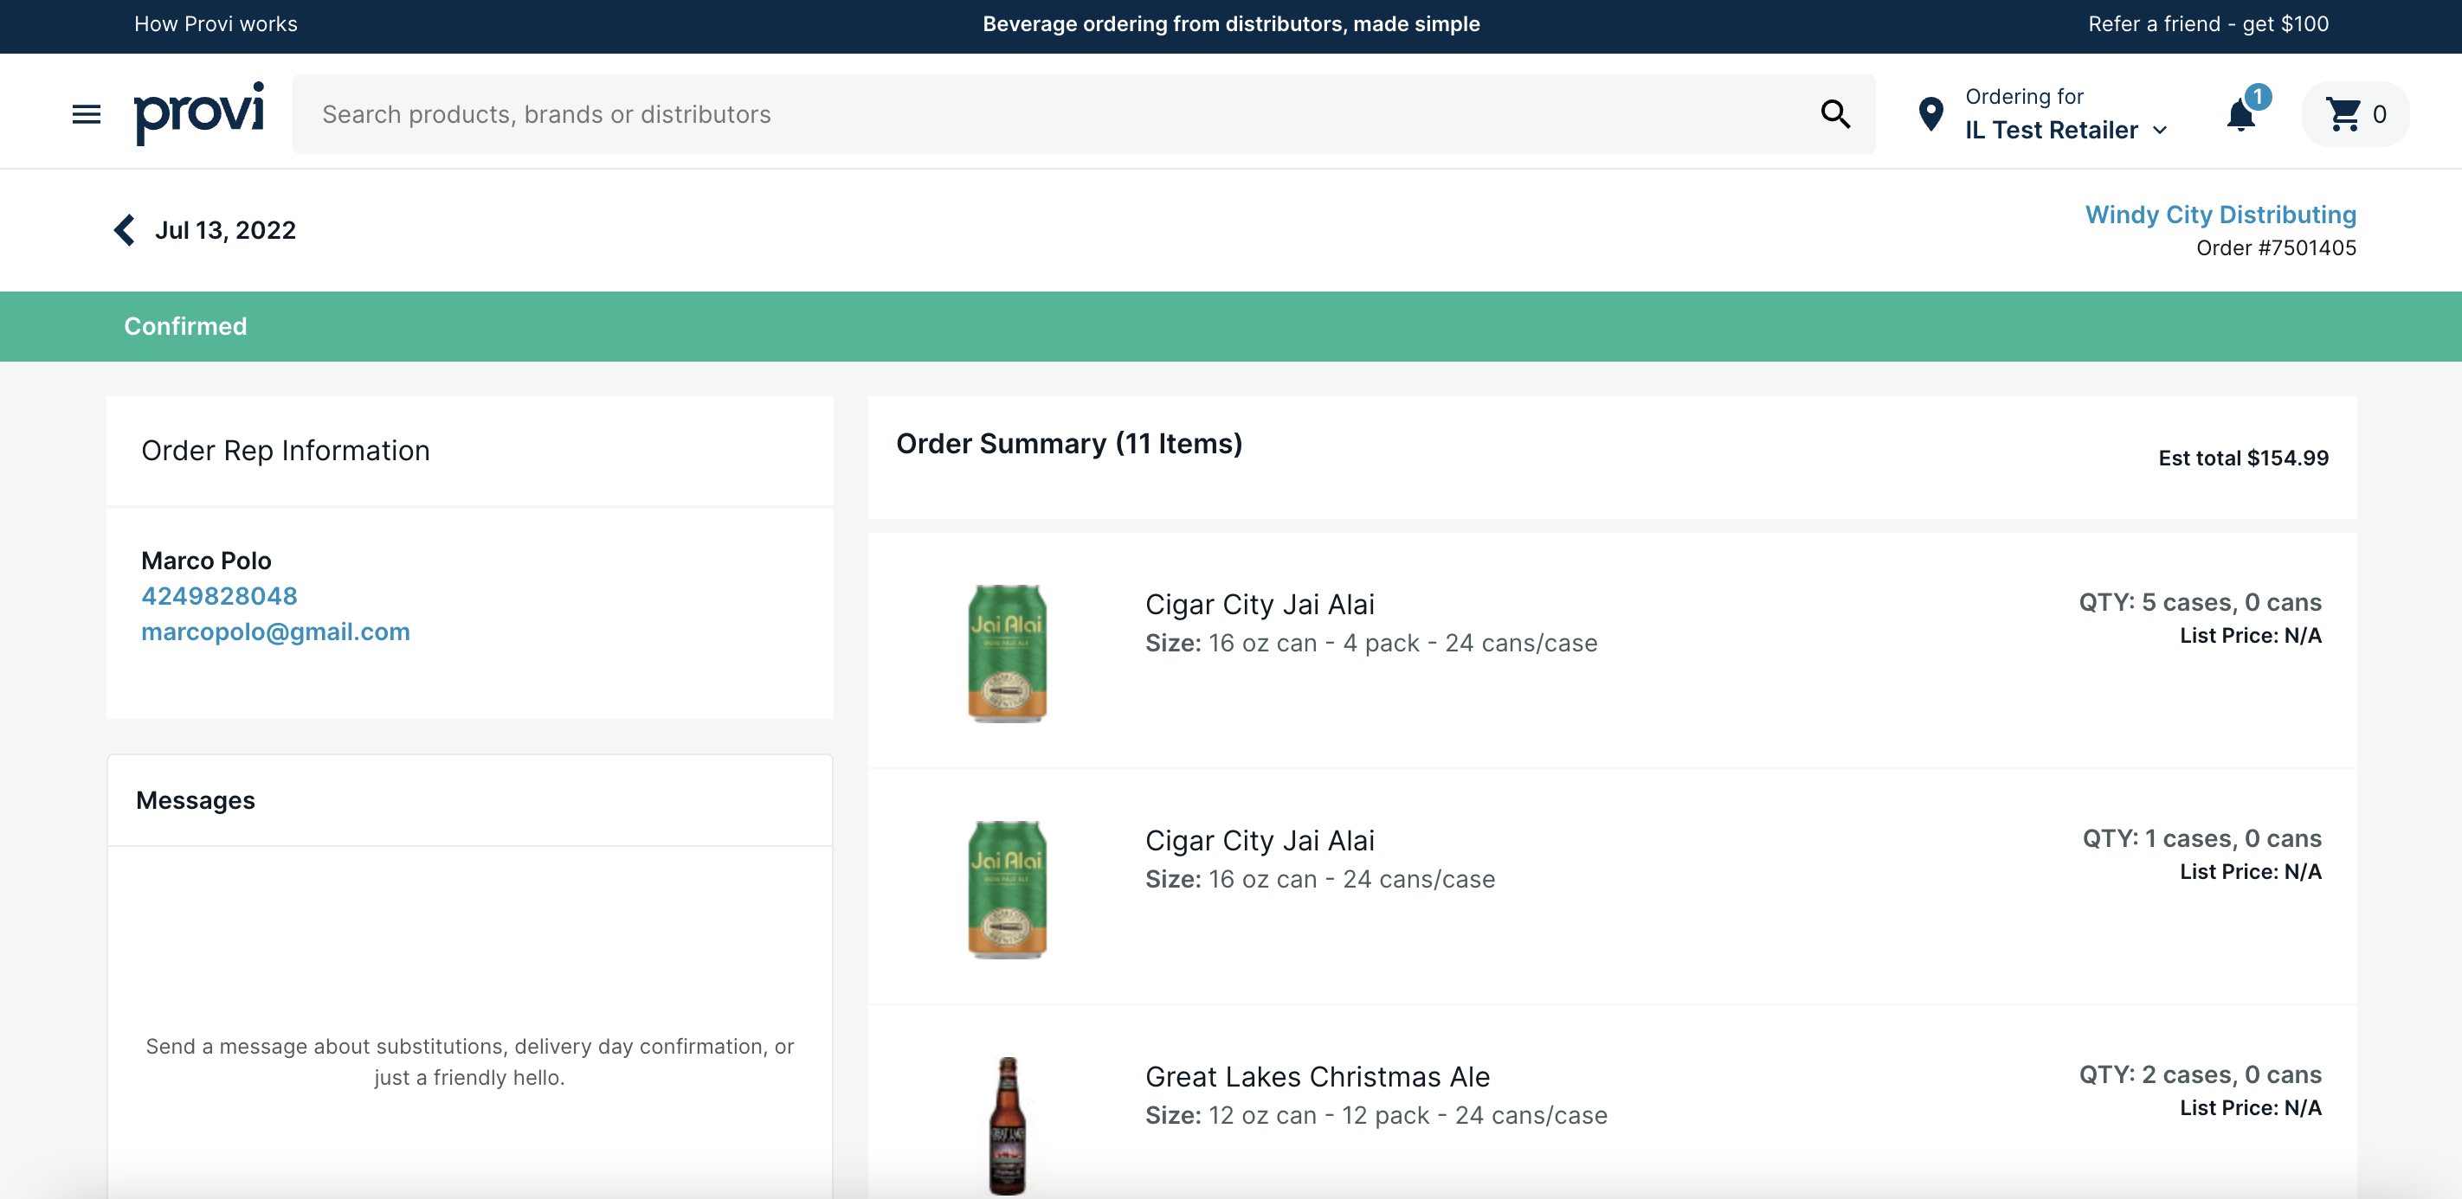
Task: Open How Provi works link
Action: 216,25
